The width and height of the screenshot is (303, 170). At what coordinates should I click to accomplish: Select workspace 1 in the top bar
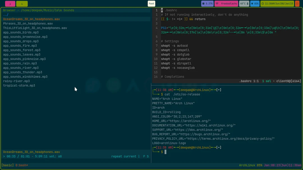coord(10,4)
